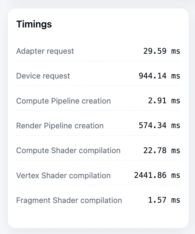Click the 2441.86 timing value
This screenshot has height=234, width=195.
[150, 176]
